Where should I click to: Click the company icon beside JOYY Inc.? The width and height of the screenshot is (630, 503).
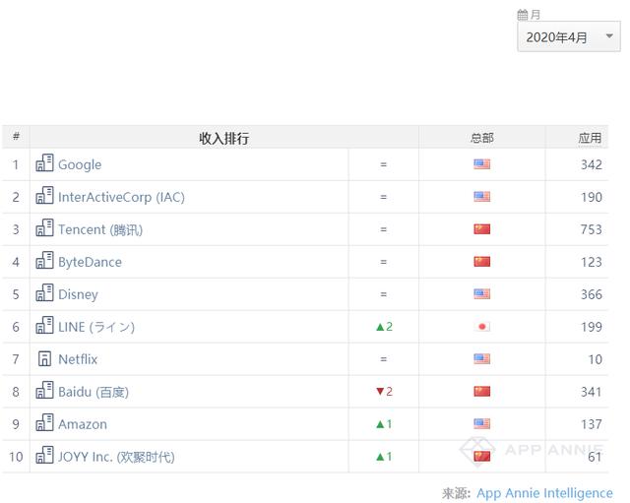tap(44, 455)
